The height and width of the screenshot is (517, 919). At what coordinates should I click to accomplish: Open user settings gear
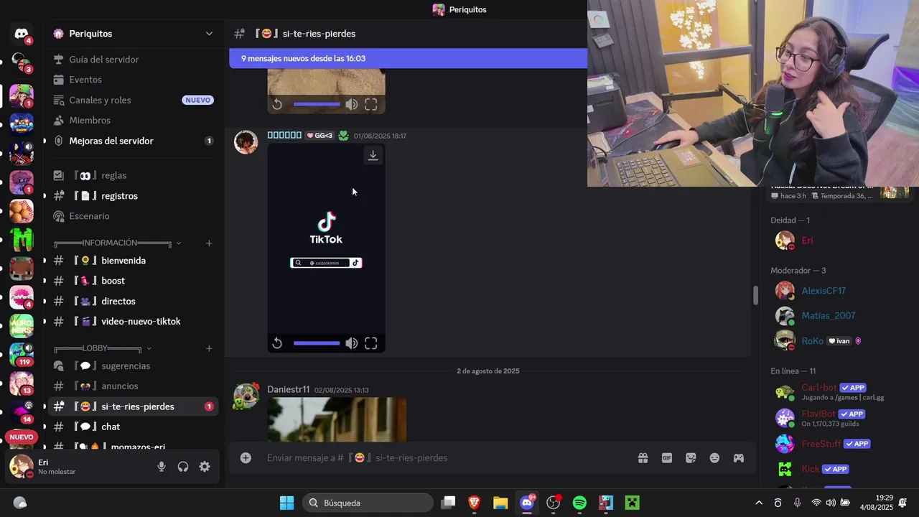tap(205, 467)
